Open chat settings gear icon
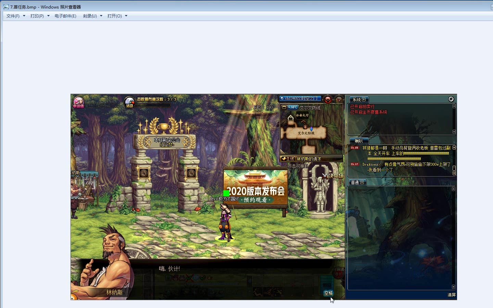 tap(451, 99)
